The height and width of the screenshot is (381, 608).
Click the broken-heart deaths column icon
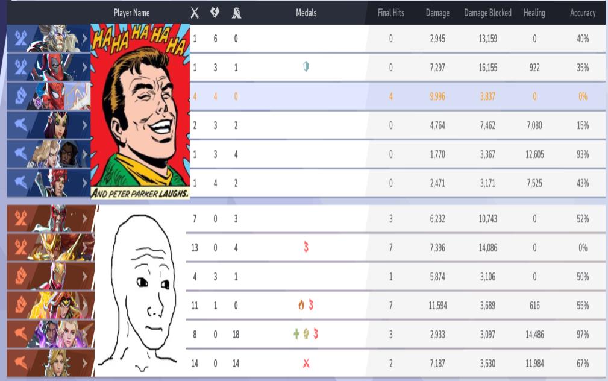coord(215,13)
